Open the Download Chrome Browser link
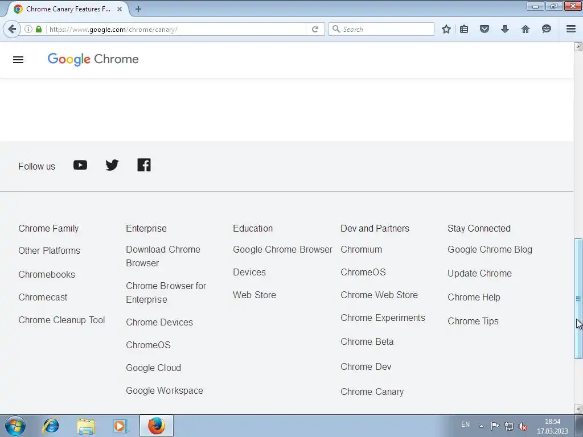The height and width of the screenshot is (437, 583). pos(163,256)
